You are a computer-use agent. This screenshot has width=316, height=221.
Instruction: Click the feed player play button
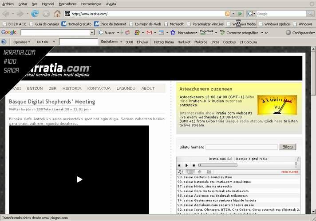186,165
